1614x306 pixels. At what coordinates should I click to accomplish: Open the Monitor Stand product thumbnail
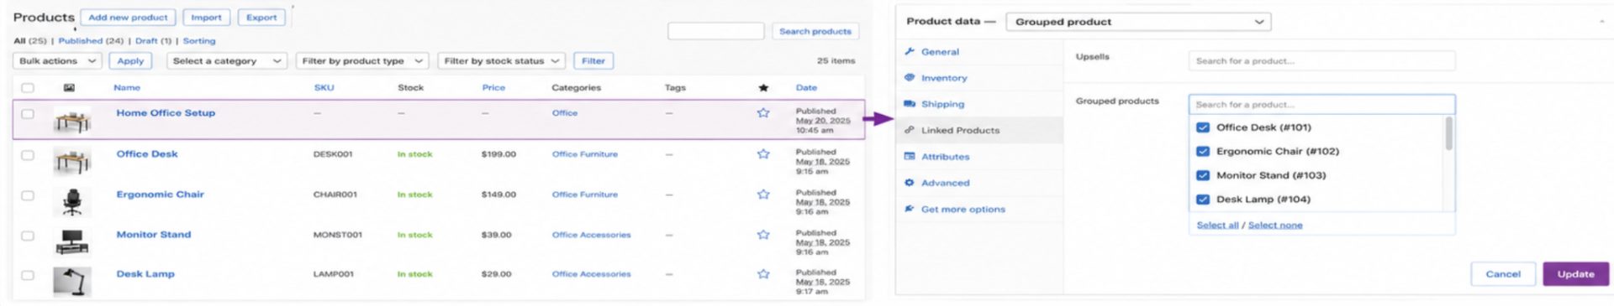click(72, 241)
